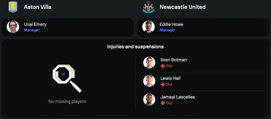Open the Aston Villa team name link
Viewport: 271px width, 119px height.
38,7
